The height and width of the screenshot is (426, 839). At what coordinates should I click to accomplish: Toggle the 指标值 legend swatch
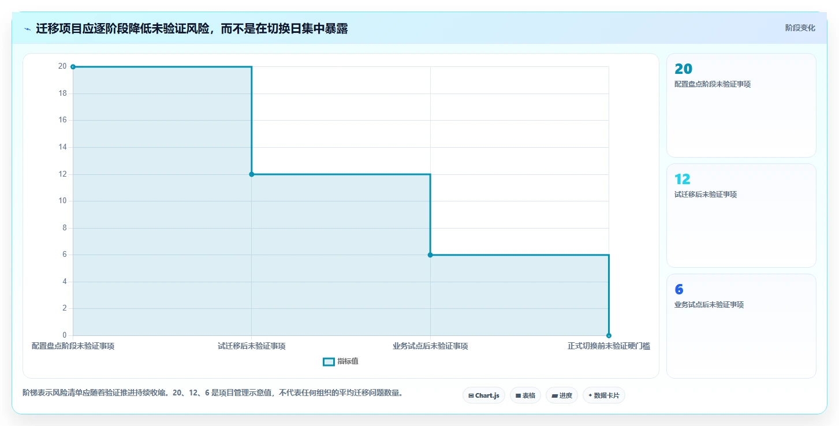click(329, 361)
